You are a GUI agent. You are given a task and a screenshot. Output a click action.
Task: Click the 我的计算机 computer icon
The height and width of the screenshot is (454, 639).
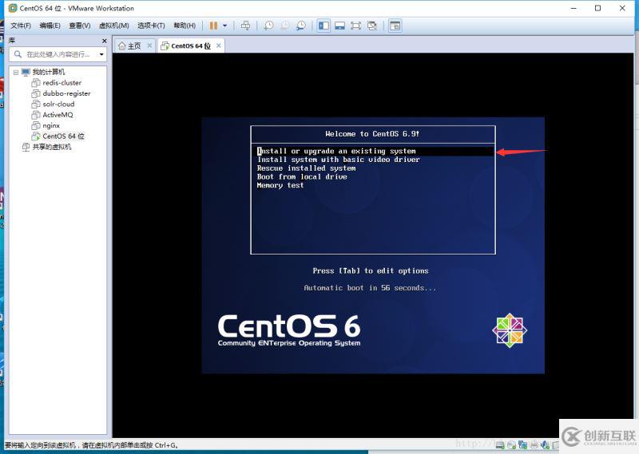tap(26, 72)
